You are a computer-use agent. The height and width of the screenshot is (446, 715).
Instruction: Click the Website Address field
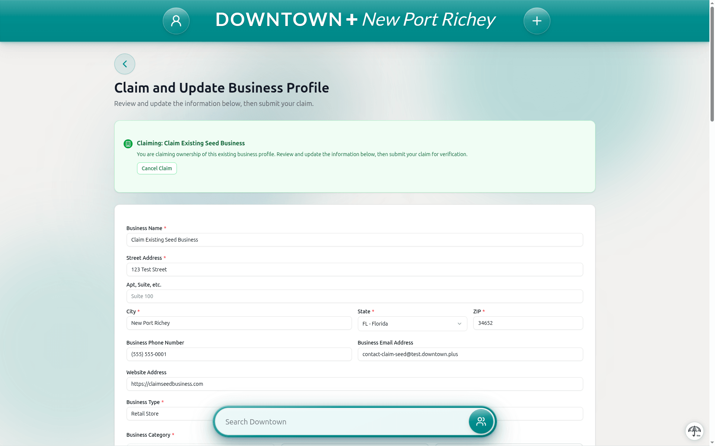pos(355,384)
